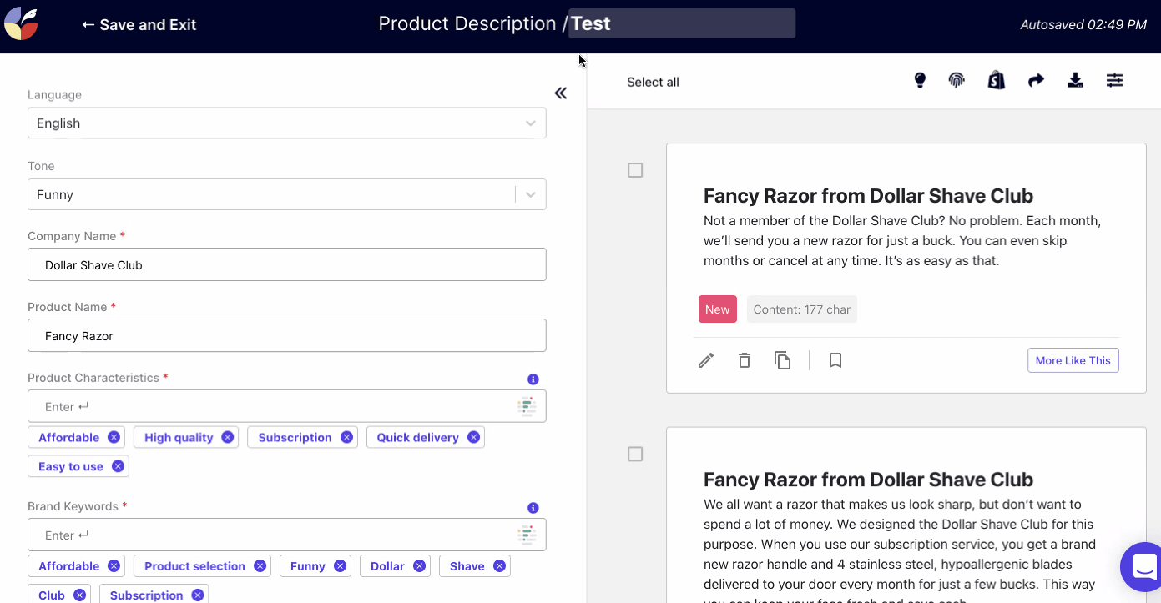Viewport: 1161px width, 603px height.
Task: Remove Subscription tag under Product Characteristics
Action: [346, 437]
